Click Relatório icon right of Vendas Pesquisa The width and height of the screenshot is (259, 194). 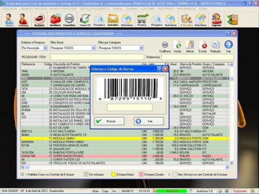tap(170, 20)
